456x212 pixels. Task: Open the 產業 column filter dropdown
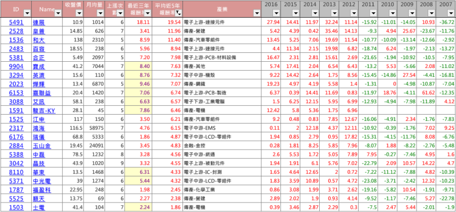coord(256,13)
